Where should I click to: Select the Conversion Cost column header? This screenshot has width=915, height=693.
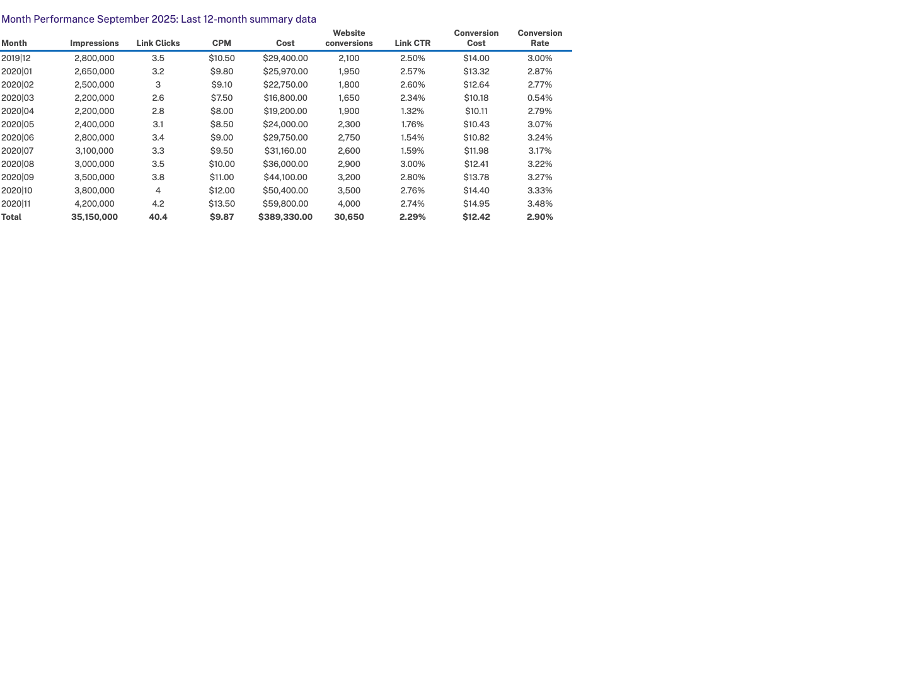click(x=476, y=38)
